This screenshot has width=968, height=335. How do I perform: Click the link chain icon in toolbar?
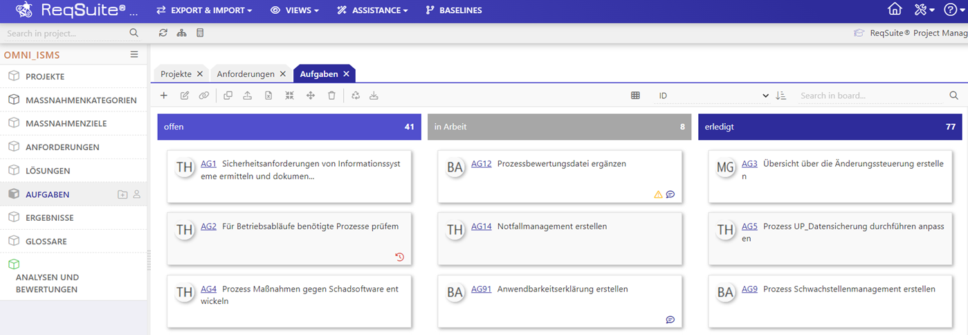pyautogui.click(x=203, y=96)
